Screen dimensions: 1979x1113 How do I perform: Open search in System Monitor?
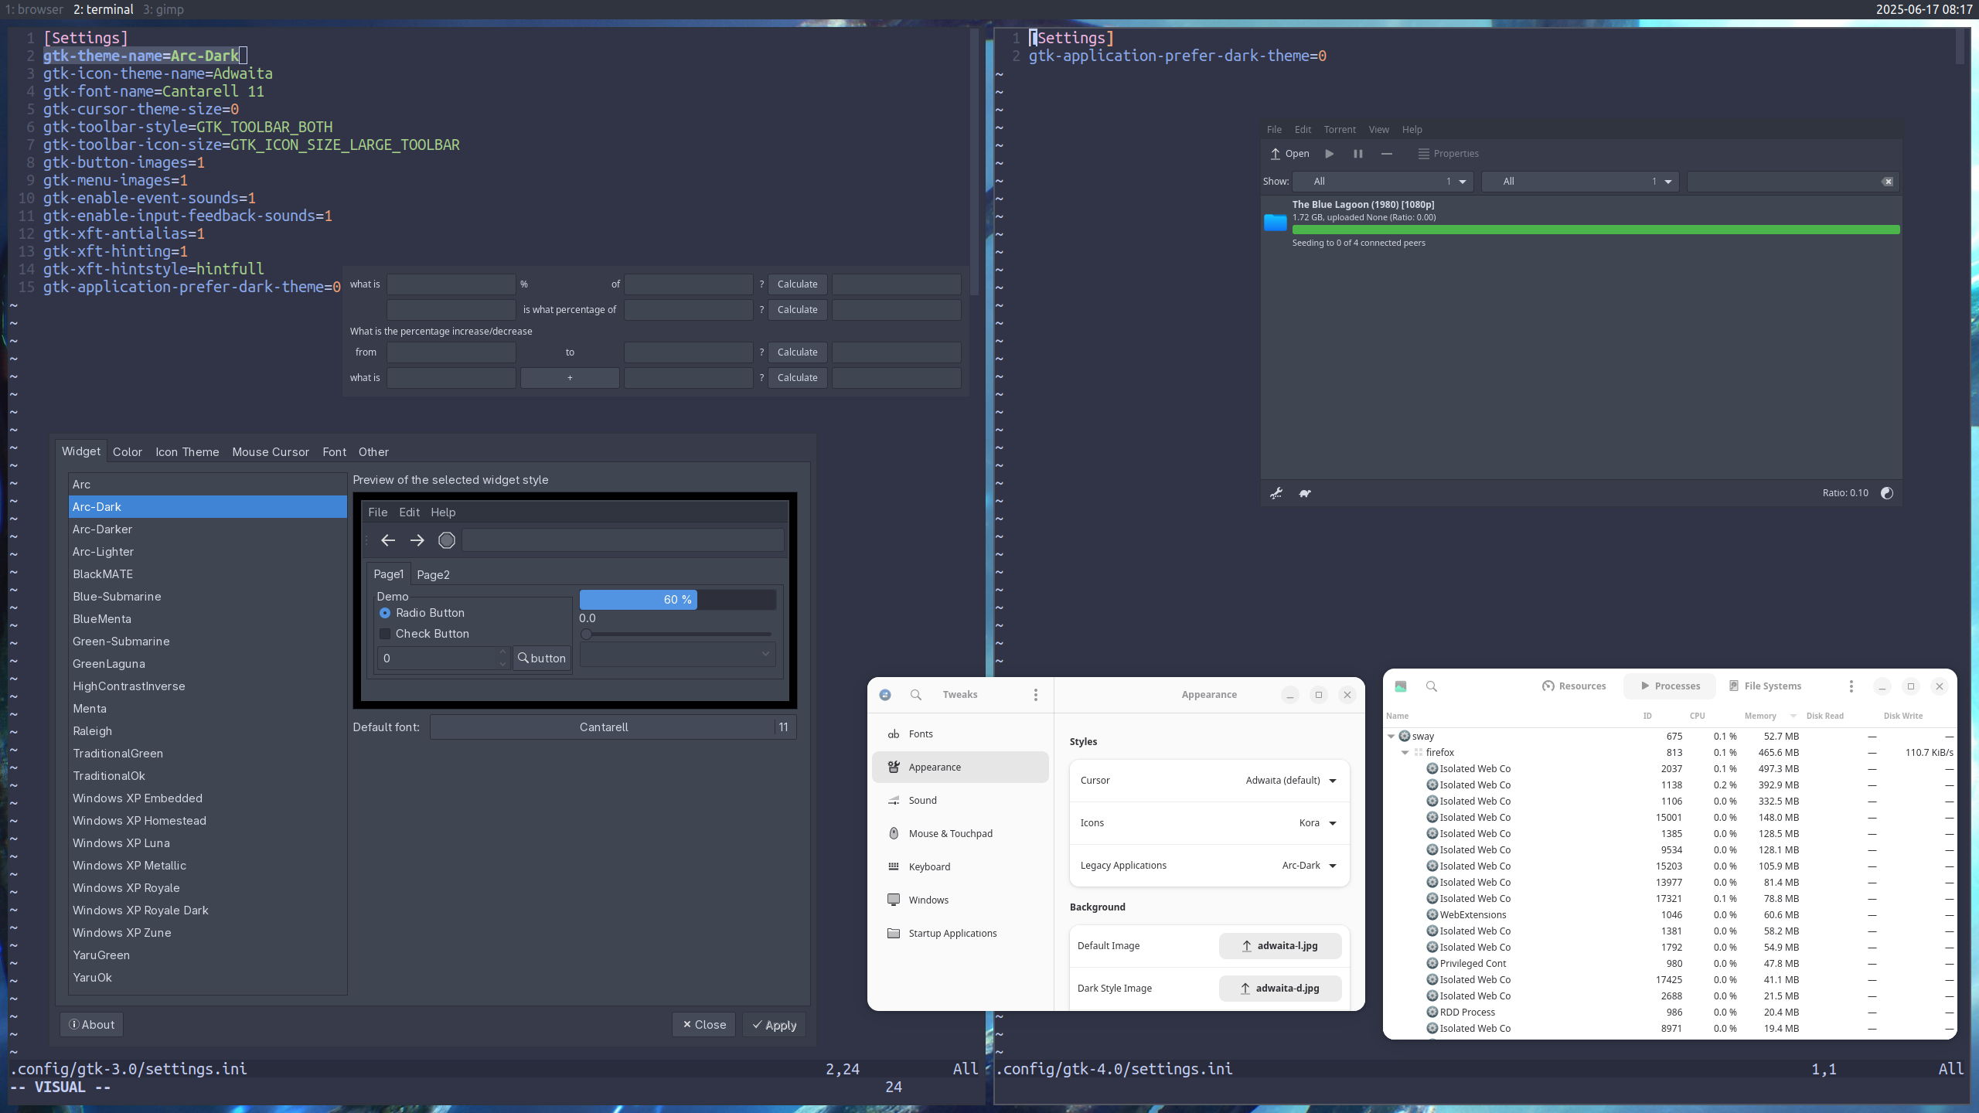pyautogui.click(x=1431, y=686)
